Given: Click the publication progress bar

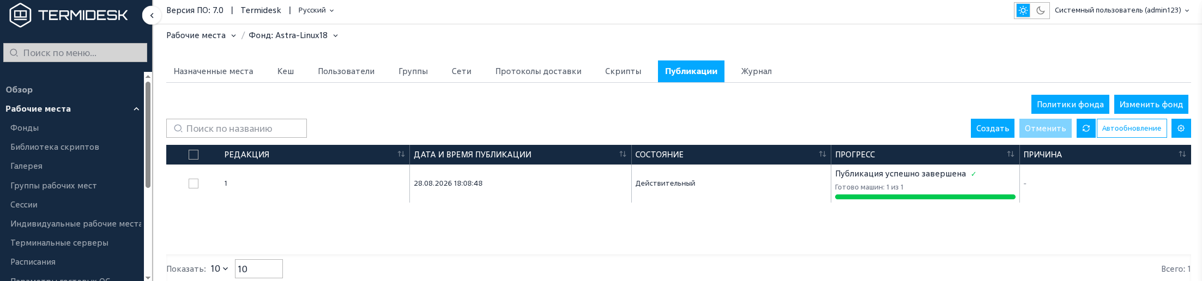Looking at the screenshot, I should (x=925, y=197).
